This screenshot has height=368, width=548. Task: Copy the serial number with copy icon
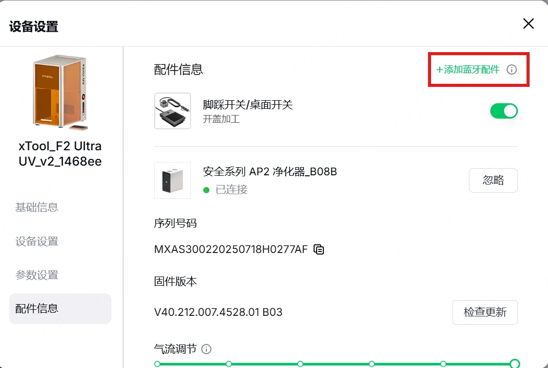click(319, 249)
